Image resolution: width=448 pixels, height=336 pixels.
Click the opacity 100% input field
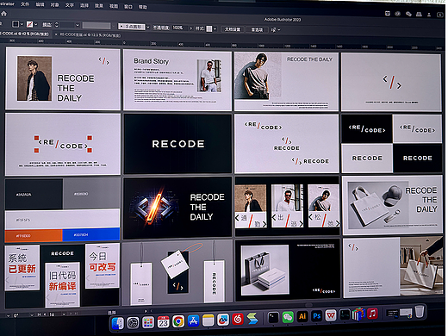tap(179, 28)
